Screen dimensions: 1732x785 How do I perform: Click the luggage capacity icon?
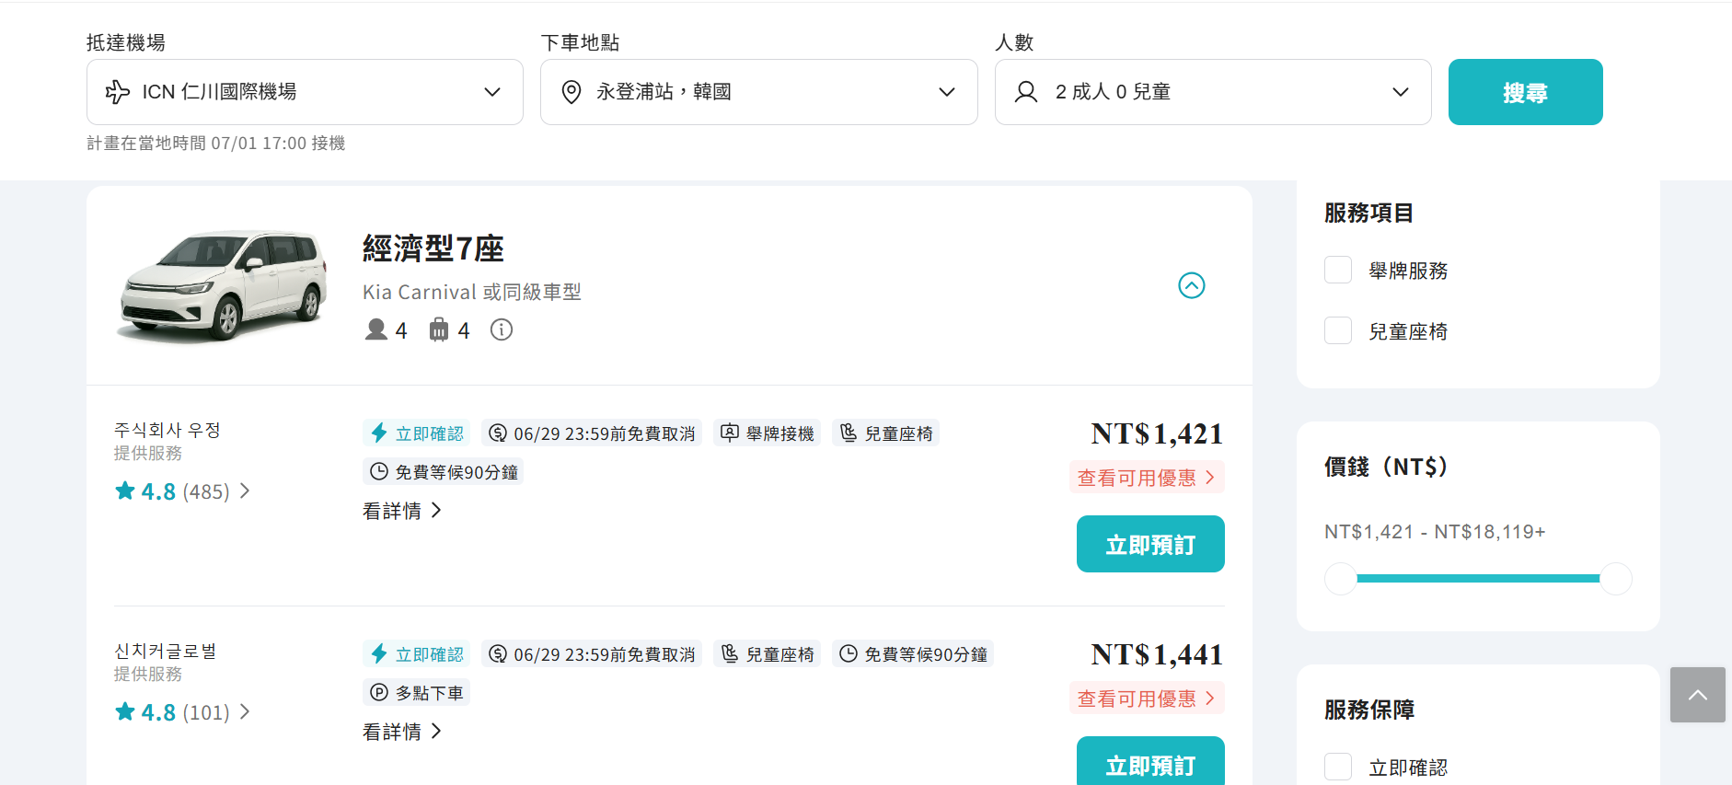(x=439, y=329)
